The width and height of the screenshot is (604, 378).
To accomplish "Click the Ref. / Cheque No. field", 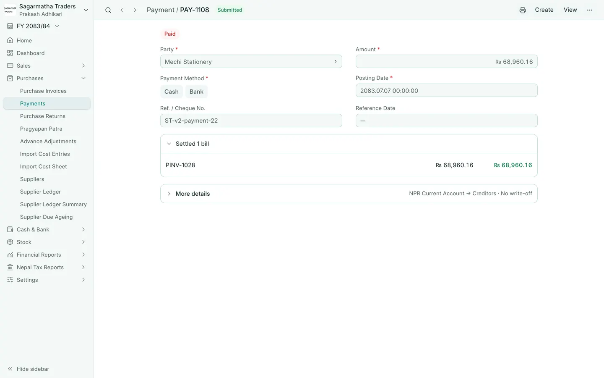I will point(251,121).
